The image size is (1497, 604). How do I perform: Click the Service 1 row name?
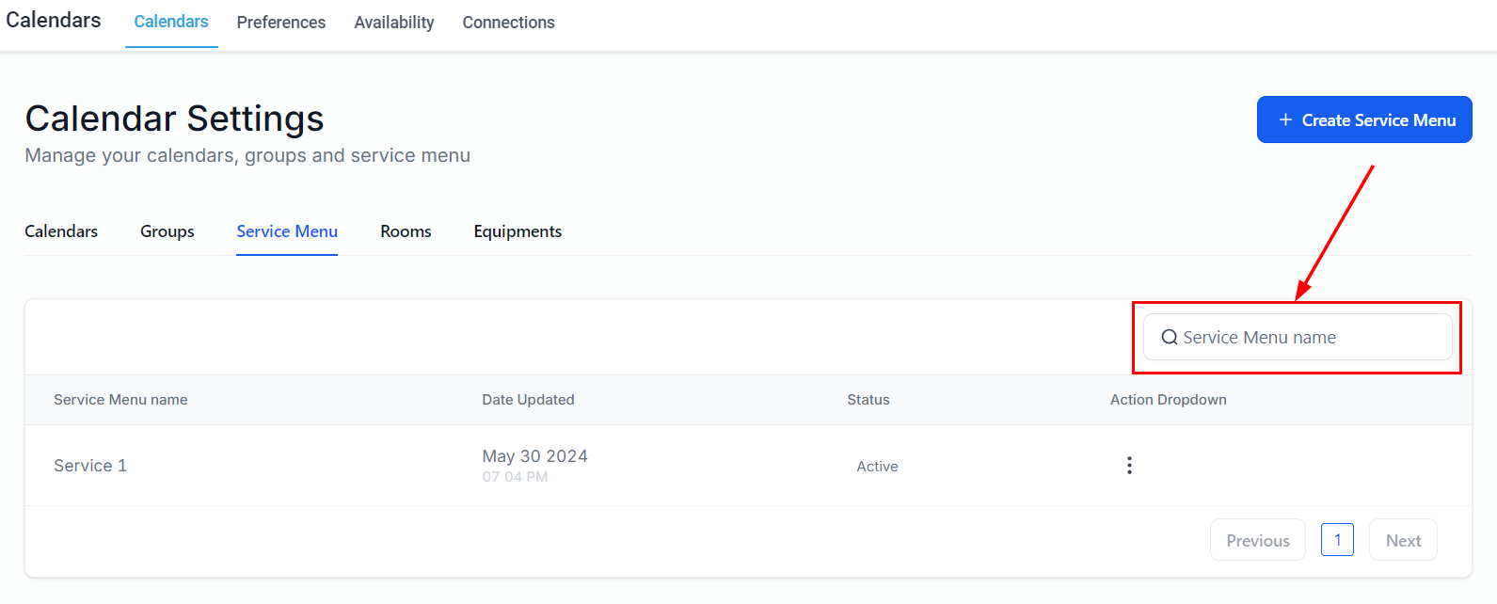[x=90, y=466]
